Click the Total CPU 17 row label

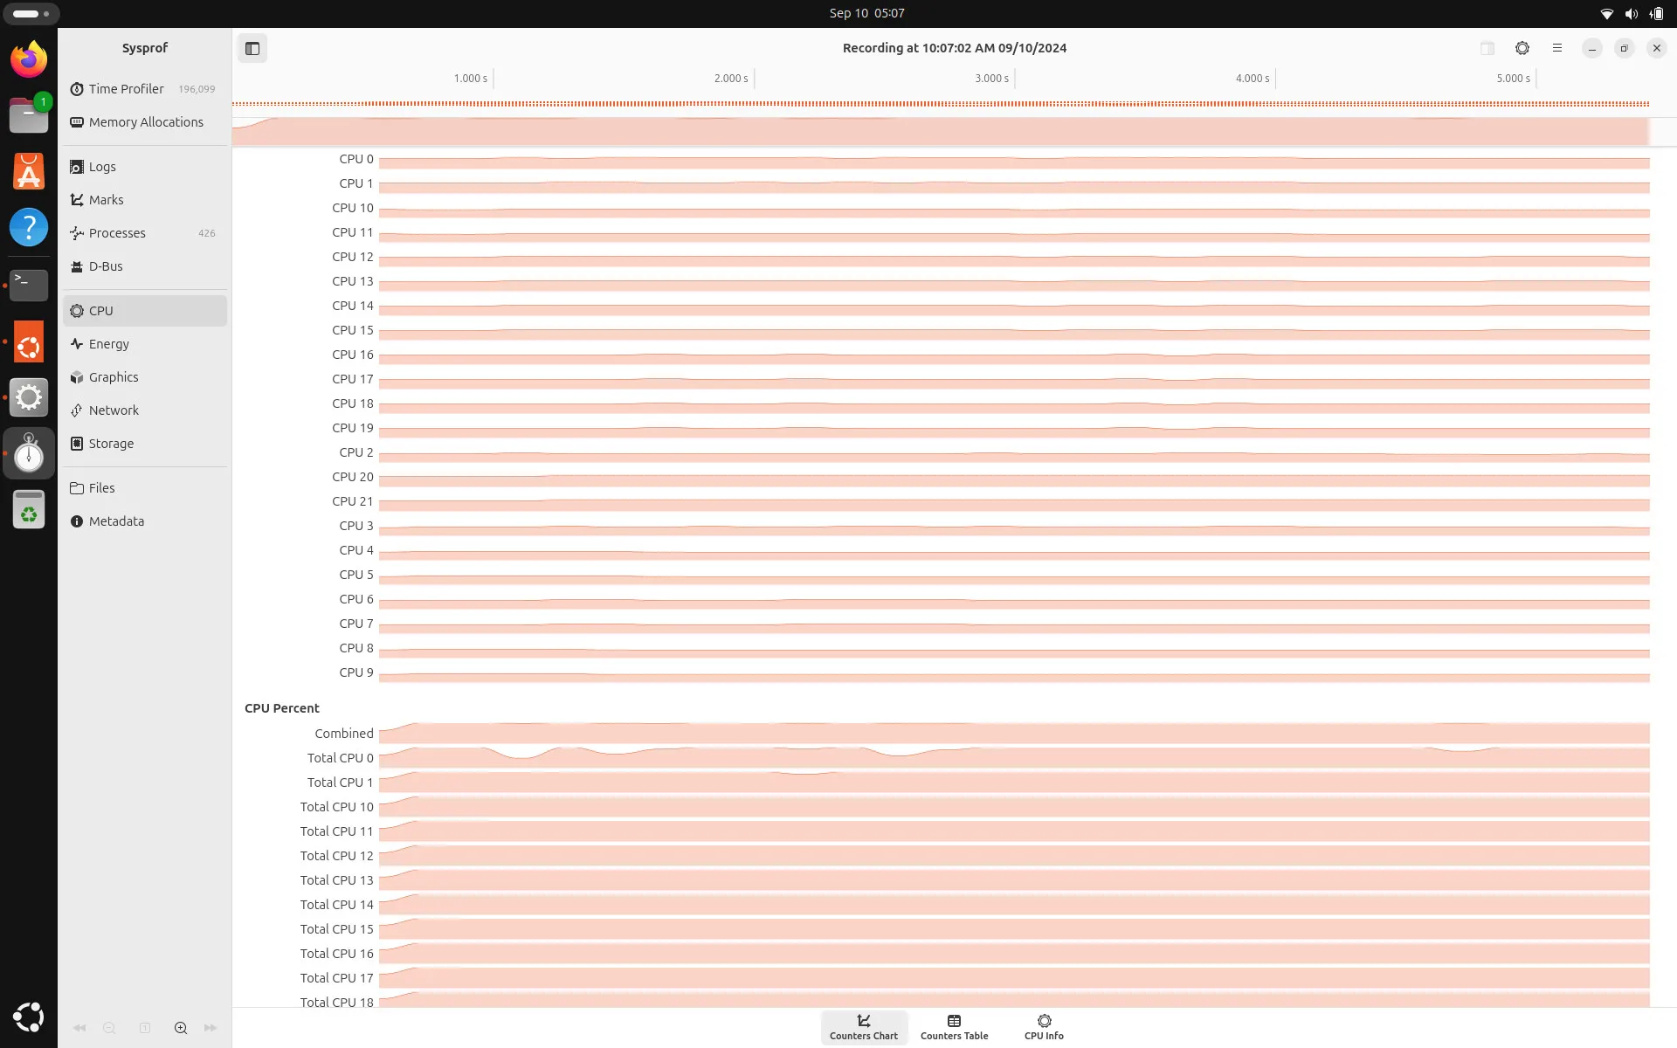point(337,978)
